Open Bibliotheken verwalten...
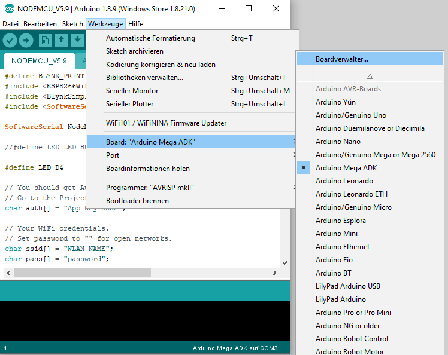 point(191,78)
